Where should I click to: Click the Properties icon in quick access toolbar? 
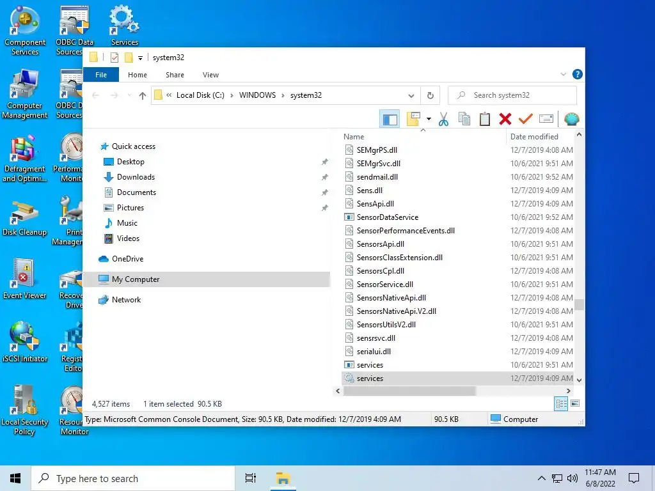(x=114, y=58)
